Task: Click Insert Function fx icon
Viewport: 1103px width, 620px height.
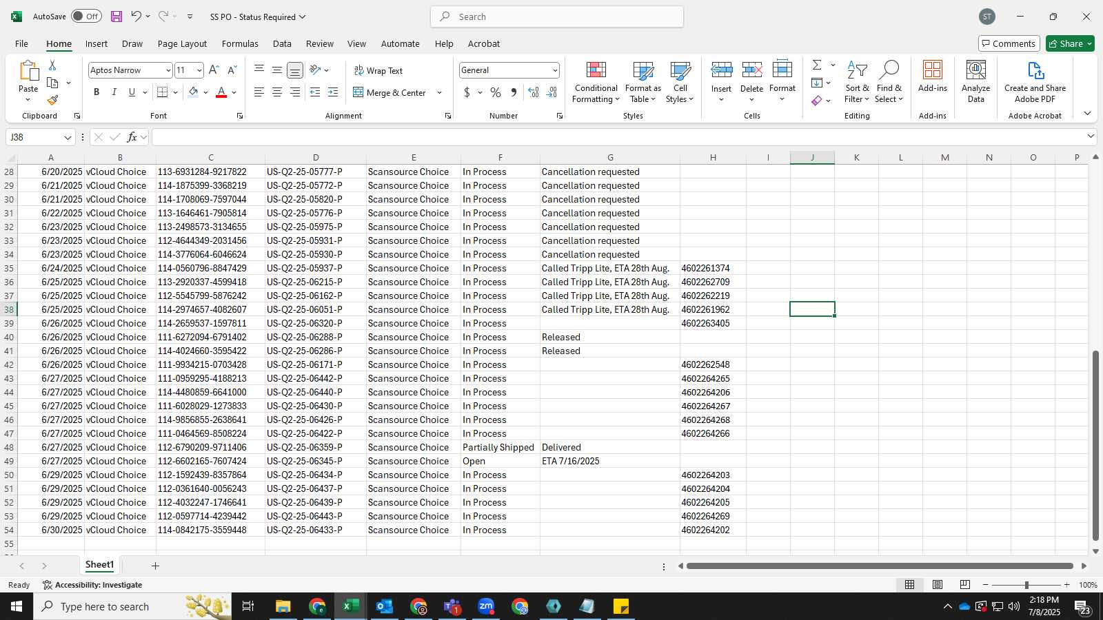Action: 132,137
